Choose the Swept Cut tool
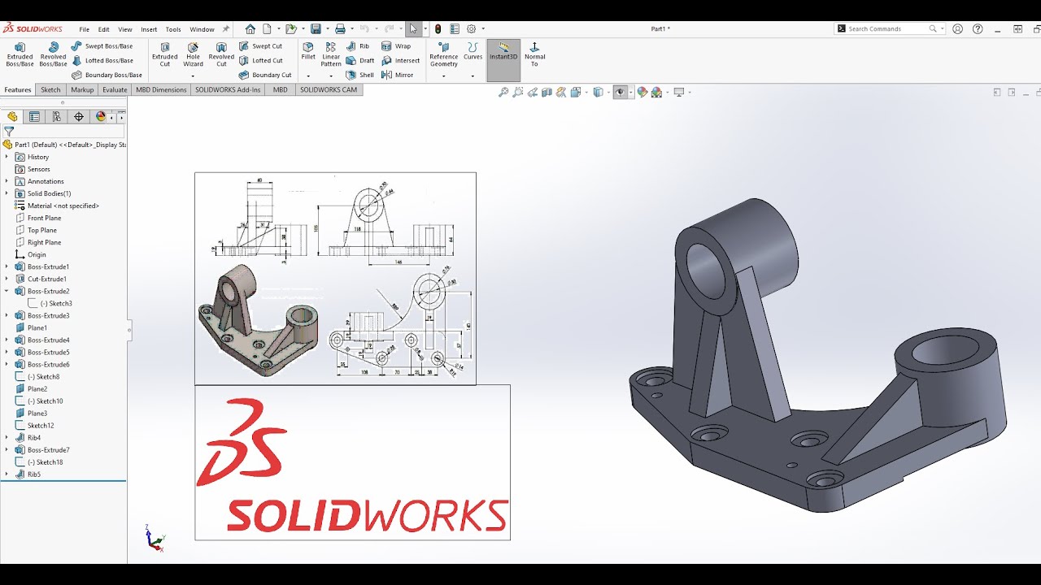 pyautogui.click(x=260, y=46)
